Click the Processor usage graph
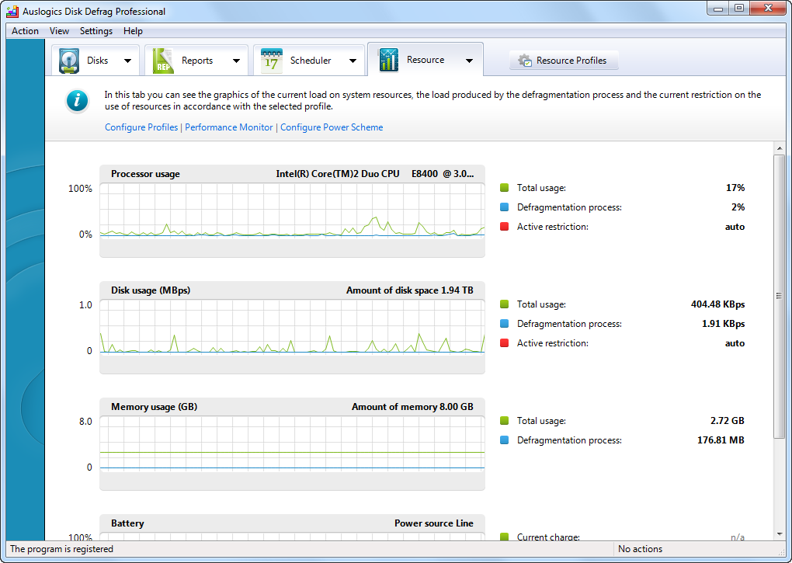The image size is (792, 563). (292, 210)
